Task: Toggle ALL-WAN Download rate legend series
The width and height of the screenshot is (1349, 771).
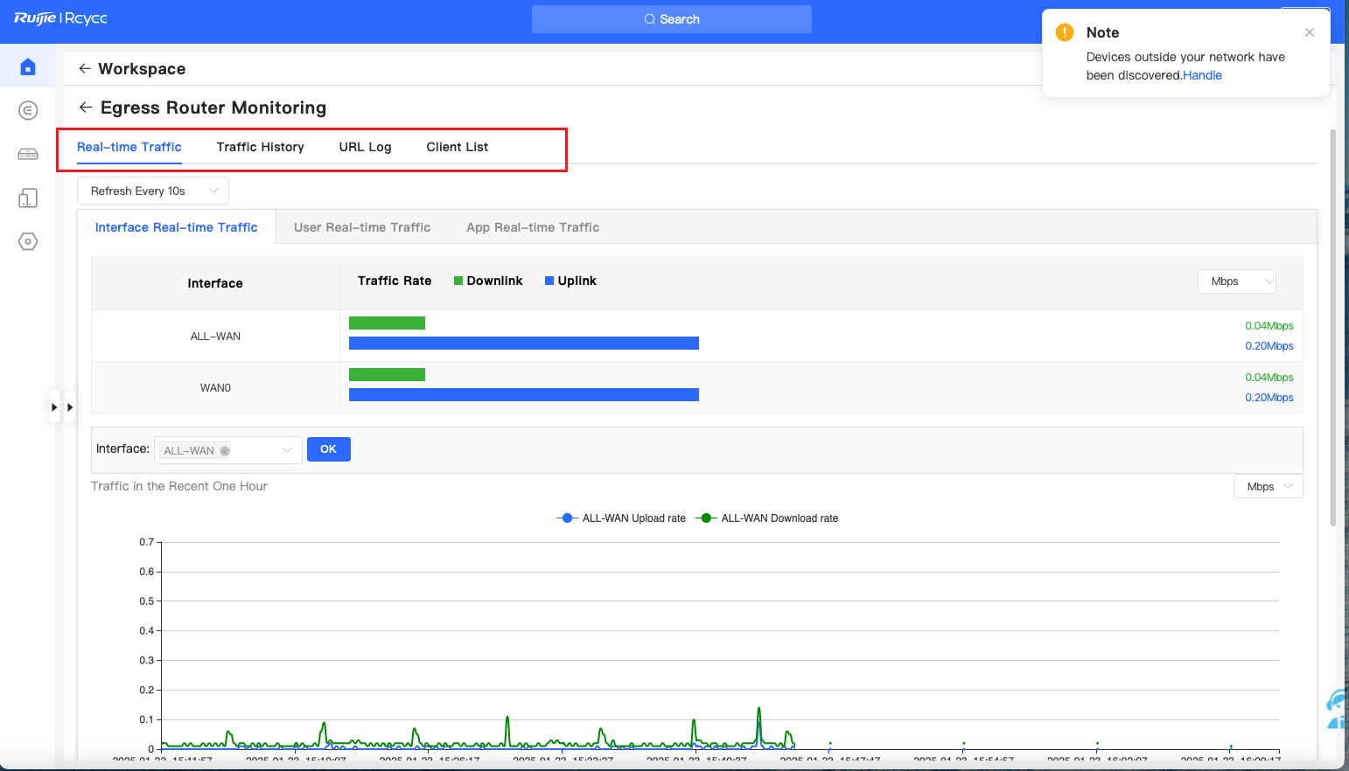Action: (767, 518)
